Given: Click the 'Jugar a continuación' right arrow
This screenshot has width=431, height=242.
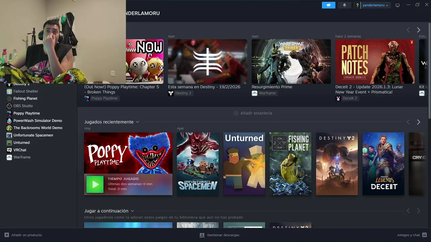Looking at the screenshot, I should pos(419,211).
